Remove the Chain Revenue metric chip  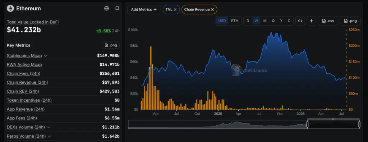212,10
